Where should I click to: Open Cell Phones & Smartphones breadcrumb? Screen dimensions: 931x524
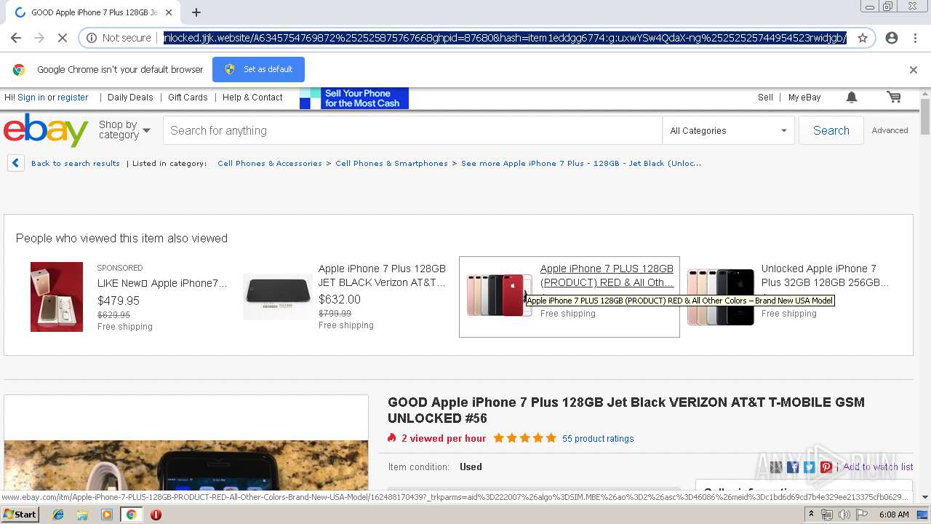pos(391,164)
